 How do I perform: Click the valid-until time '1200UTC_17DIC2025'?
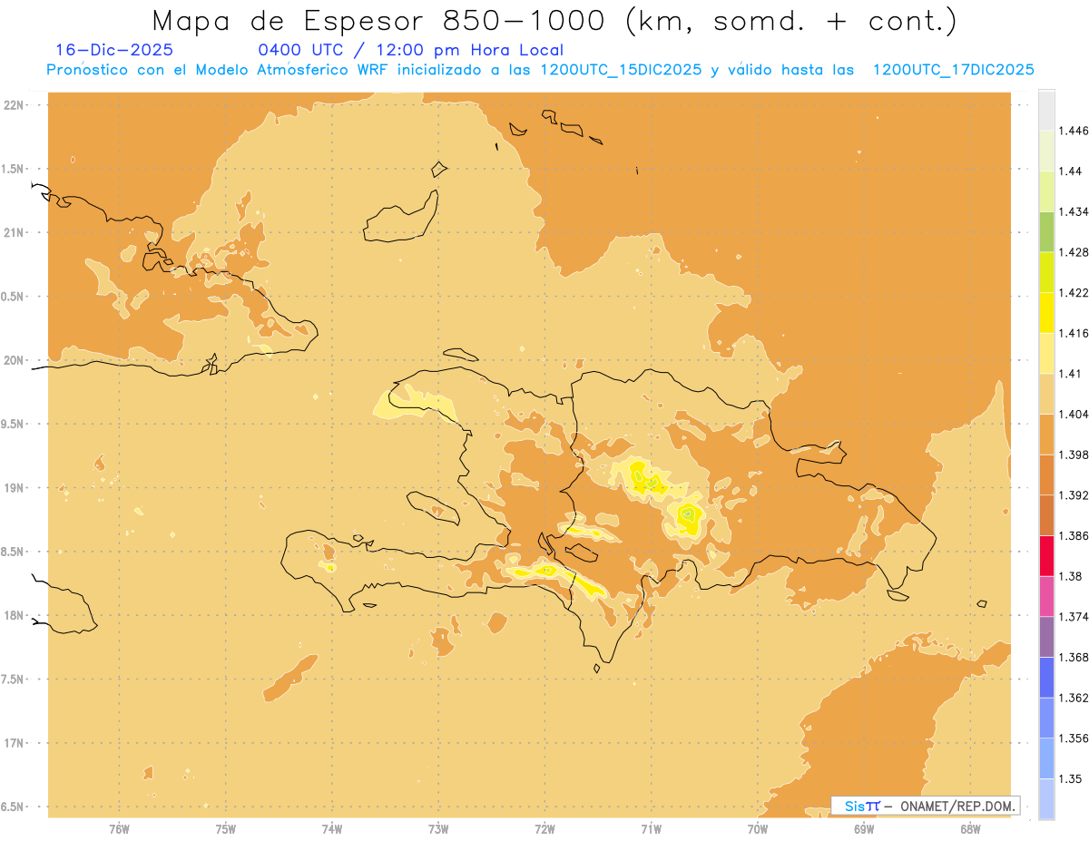point(953,70)
